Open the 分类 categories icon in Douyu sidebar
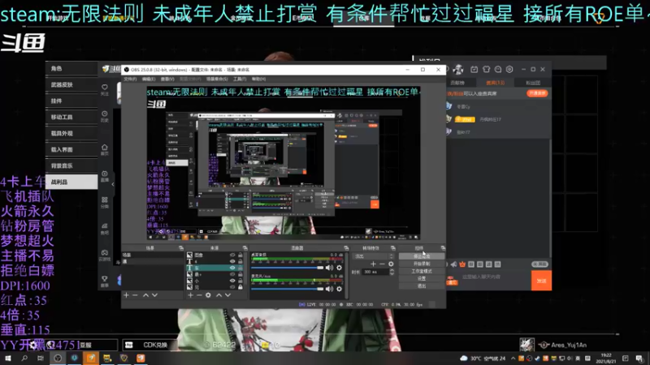Screen dimensions: 650x365 point(105,200)
